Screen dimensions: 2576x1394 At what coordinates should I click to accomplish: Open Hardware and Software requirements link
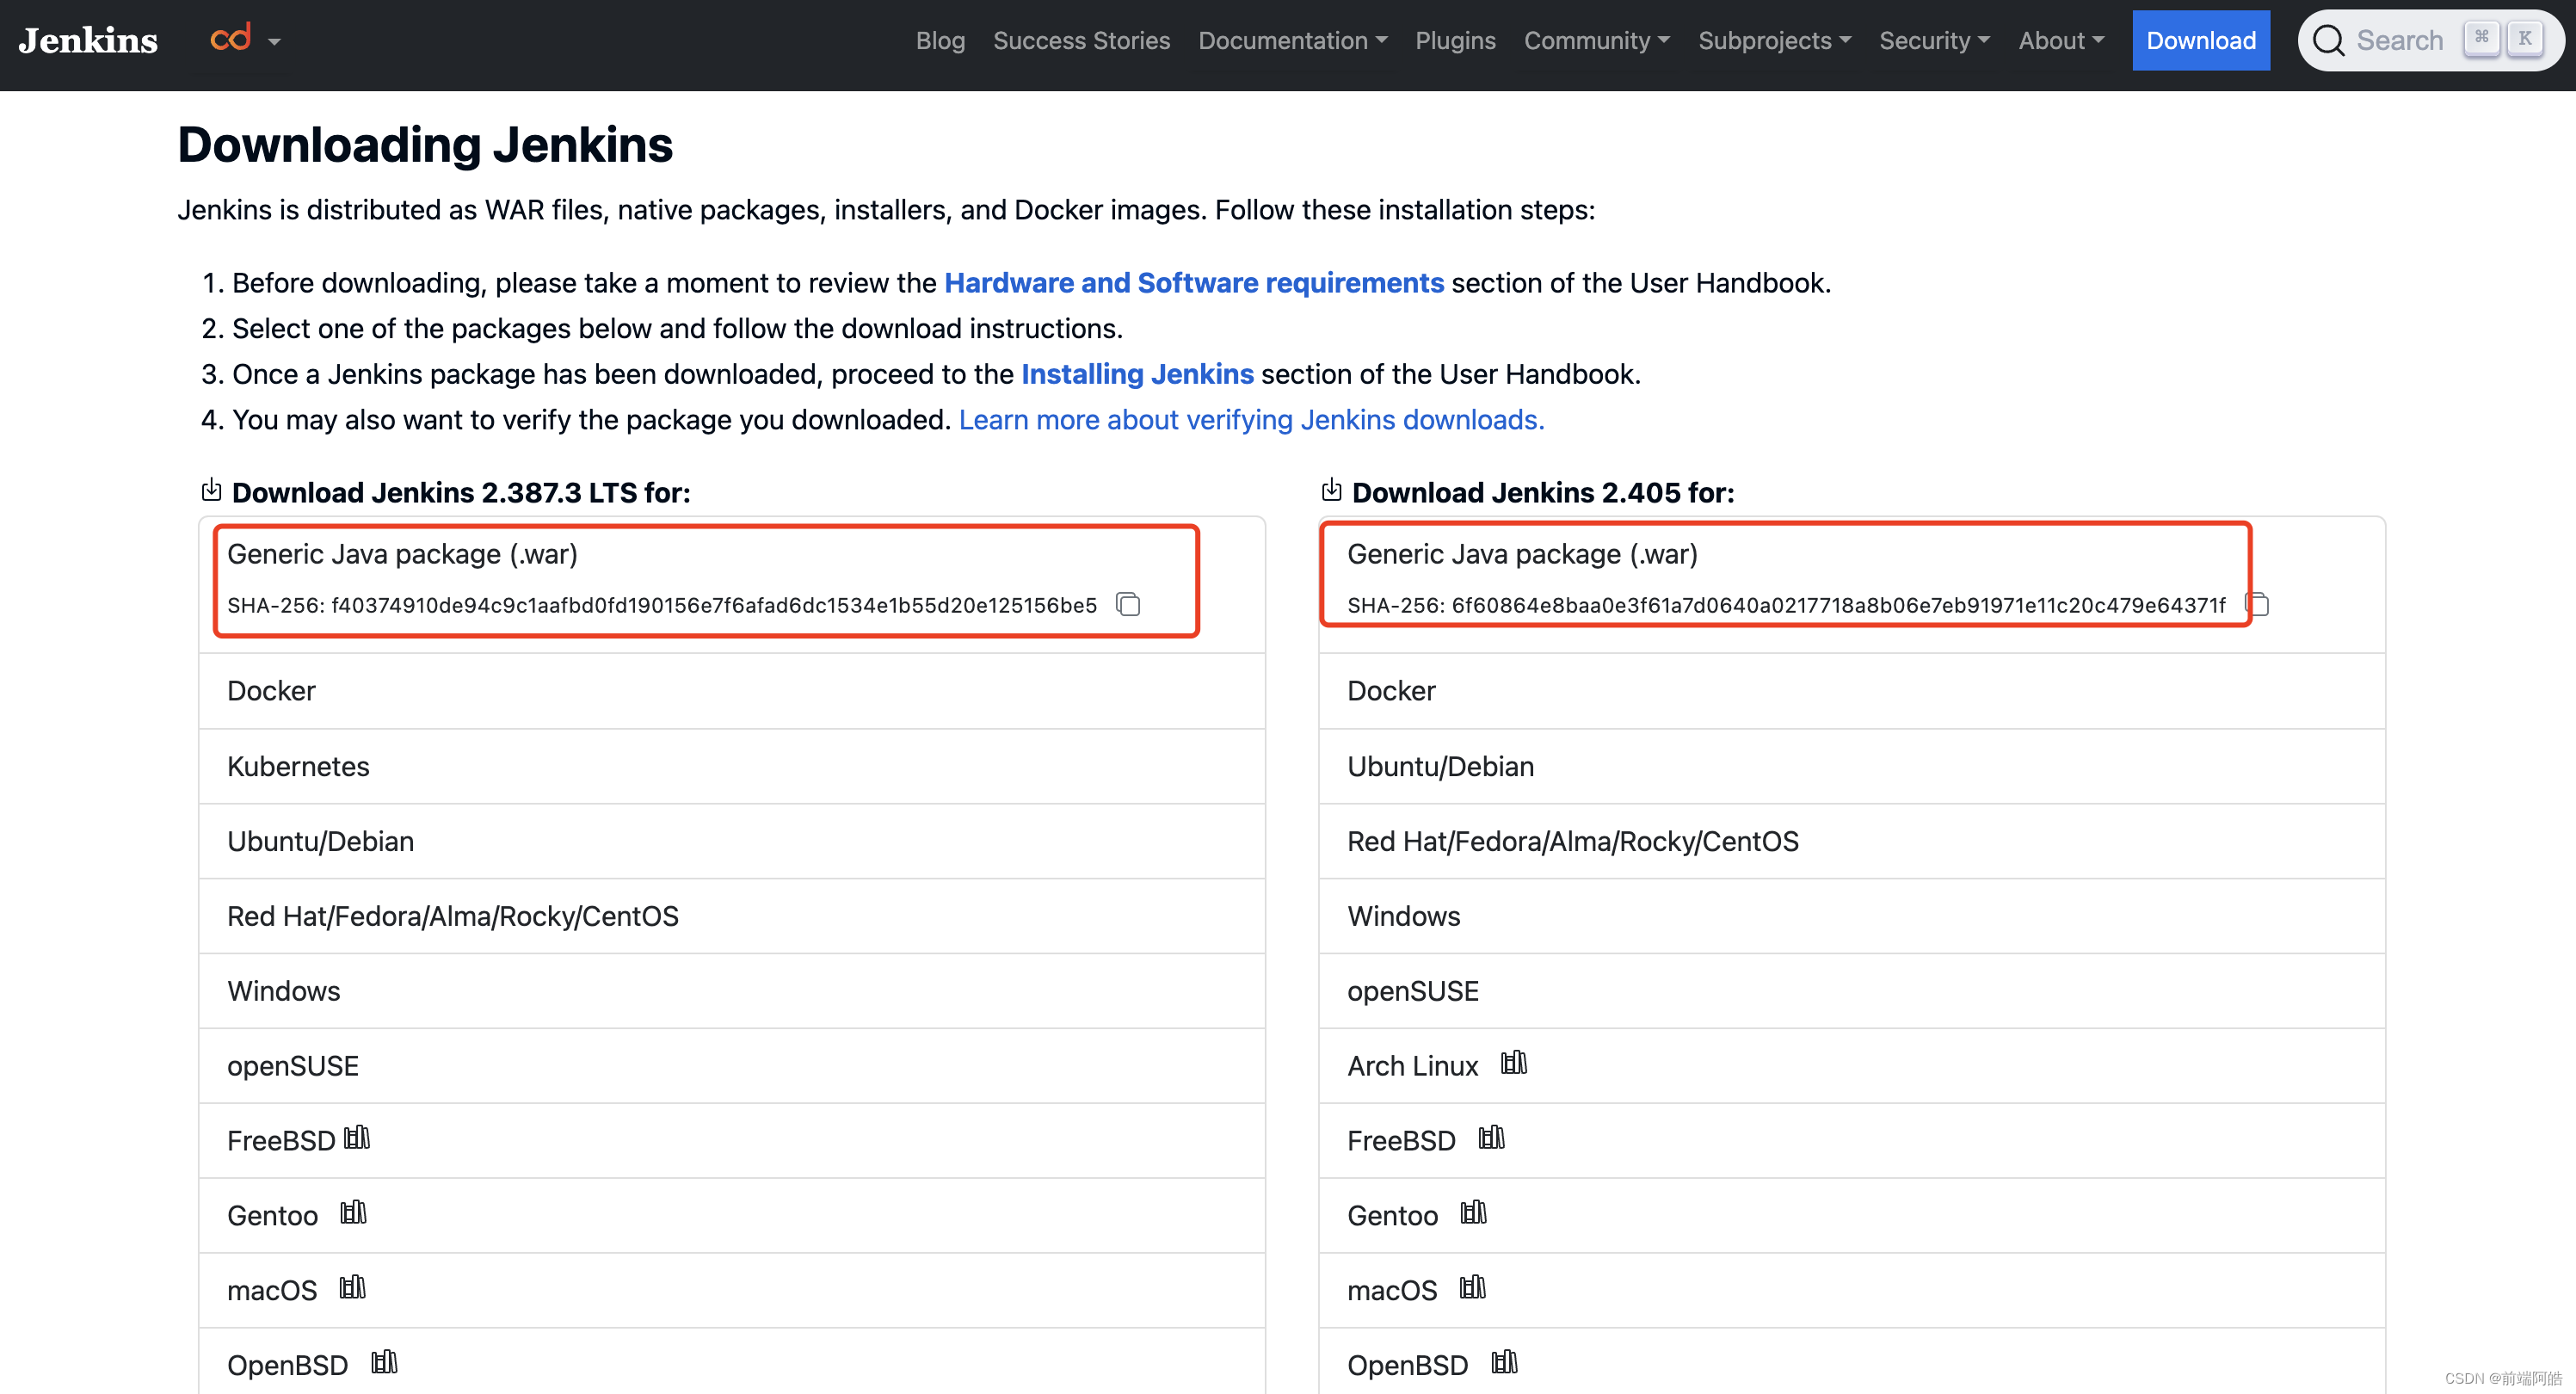(x=1194, y=283)
